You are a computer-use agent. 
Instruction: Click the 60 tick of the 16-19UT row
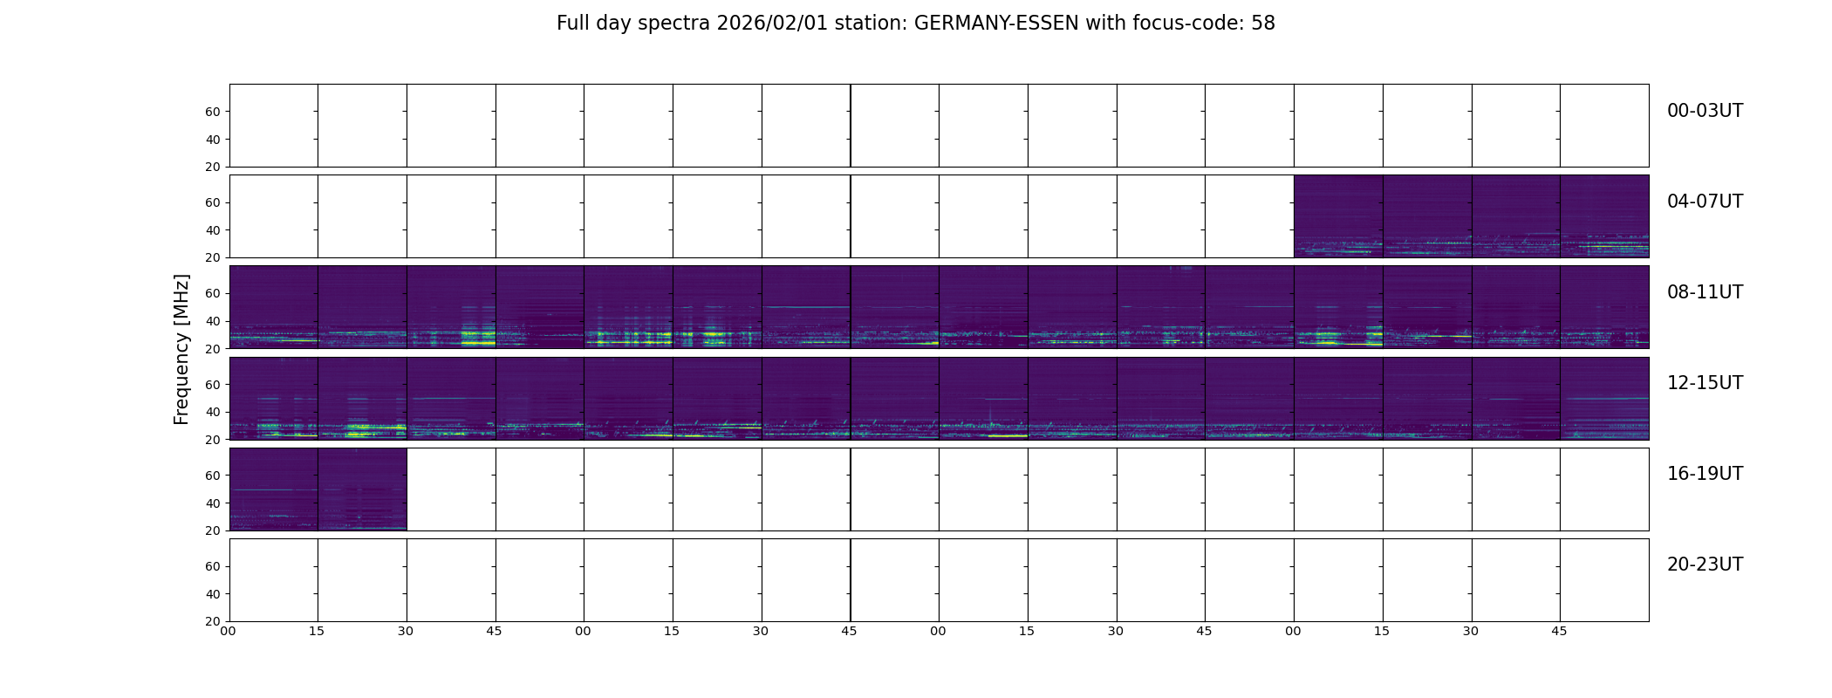click(212, 476)
